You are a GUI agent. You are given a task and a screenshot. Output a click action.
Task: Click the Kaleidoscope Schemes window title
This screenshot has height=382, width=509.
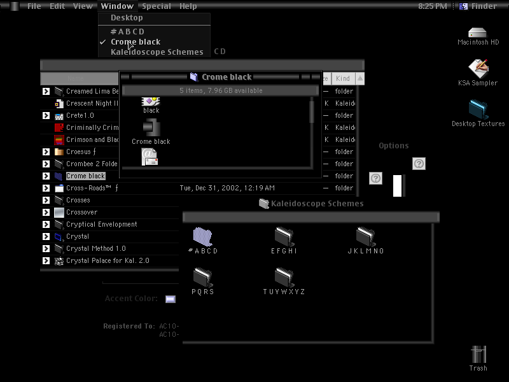[317, 204]
